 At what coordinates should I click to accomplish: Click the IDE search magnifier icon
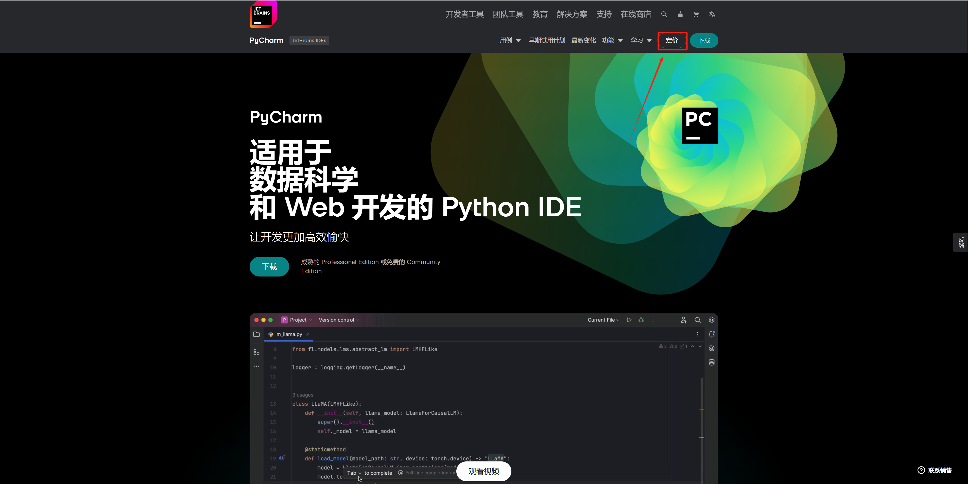pos(697,320)
